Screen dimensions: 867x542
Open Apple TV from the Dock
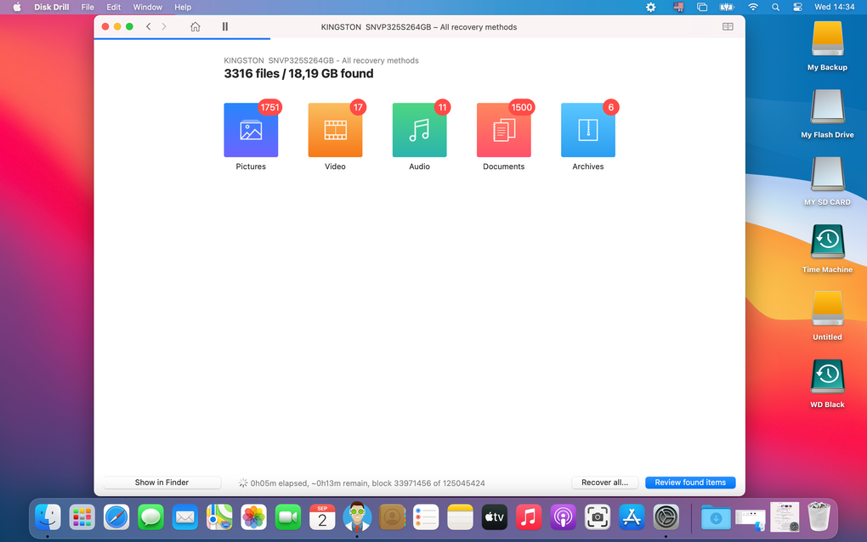[495, 517]
